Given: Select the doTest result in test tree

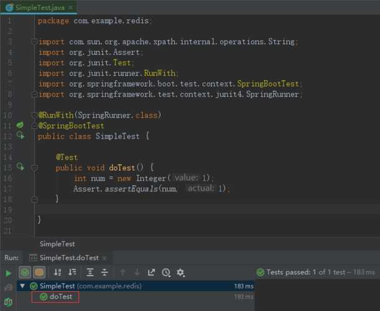Looking at the screenshot, I should [61, 297].
